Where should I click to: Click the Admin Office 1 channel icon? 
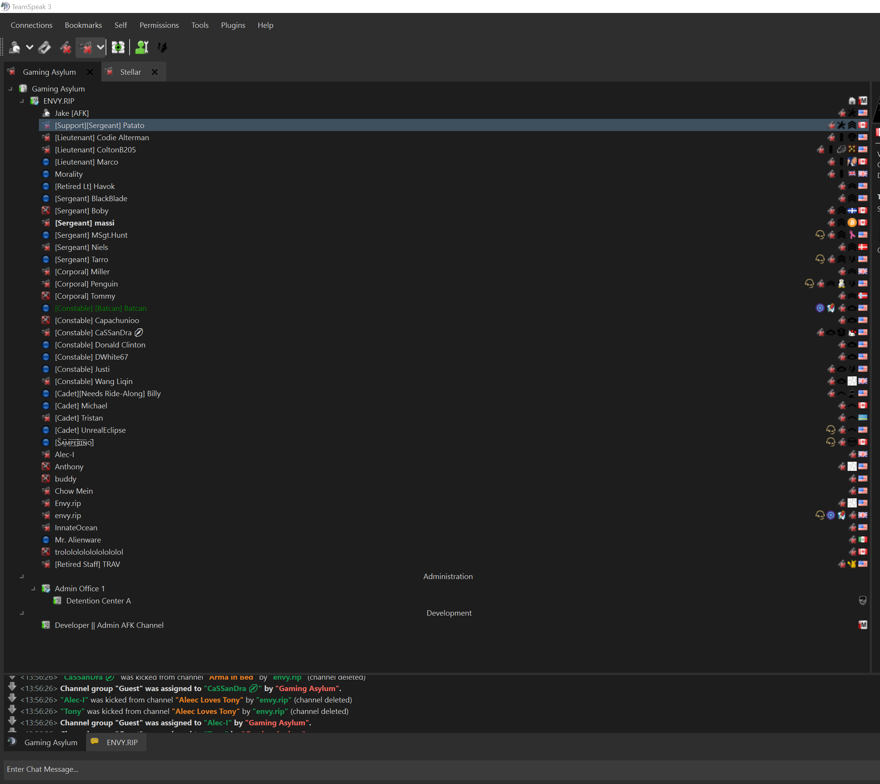[46, 589]
